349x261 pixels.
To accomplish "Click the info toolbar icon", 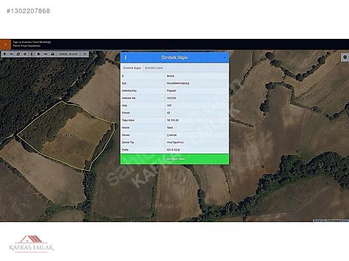I will click(32, 54).
